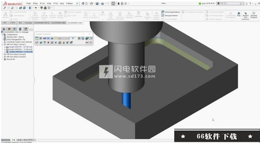Click the View Settings monitor icon

click(x=49, y=8)
